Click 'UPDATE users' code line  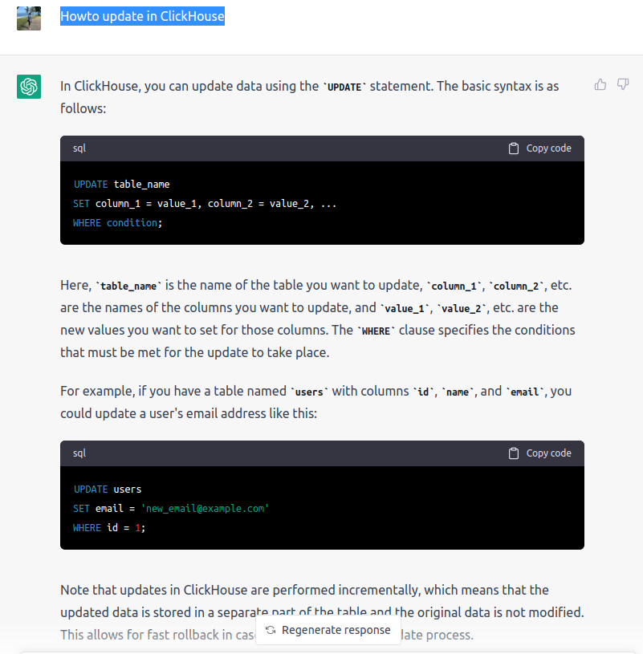pyautogui.click(x=108, y=489)
